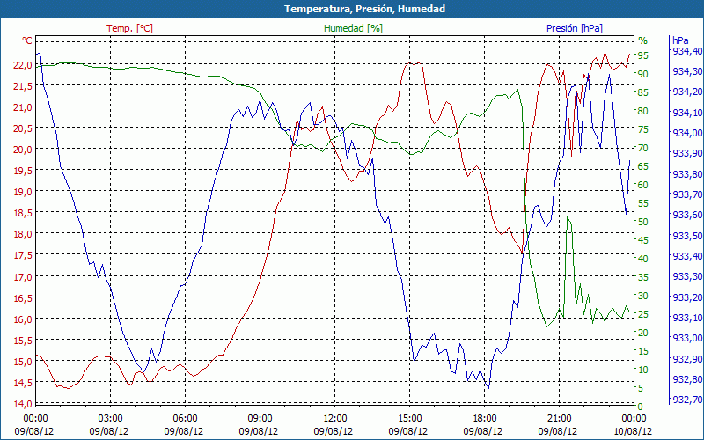This screenshot has width=704, height=440.
Task: Click humidity axis value 70
Action: (643, 148)
